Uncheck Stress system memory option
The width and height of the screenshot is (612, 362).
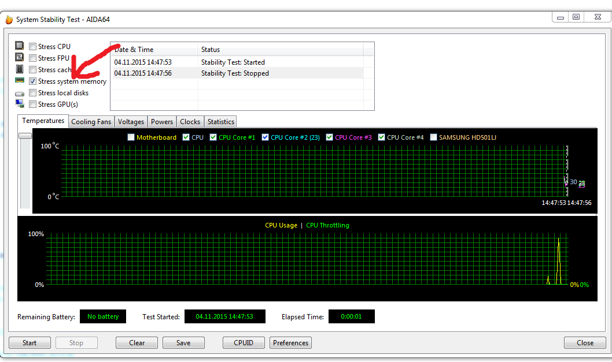33,81
